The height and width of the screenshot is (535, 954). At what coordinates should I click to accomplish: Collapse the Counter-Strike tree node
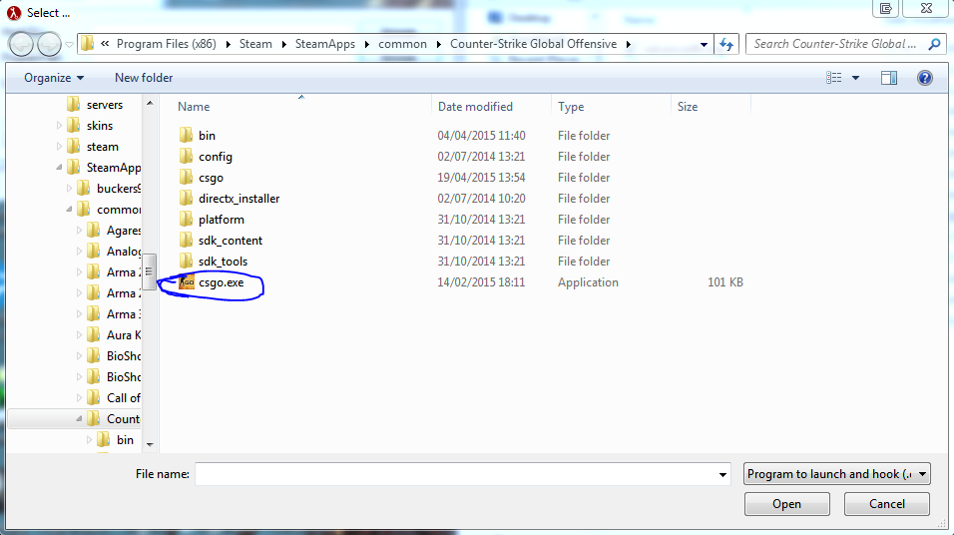pos(79,419)
